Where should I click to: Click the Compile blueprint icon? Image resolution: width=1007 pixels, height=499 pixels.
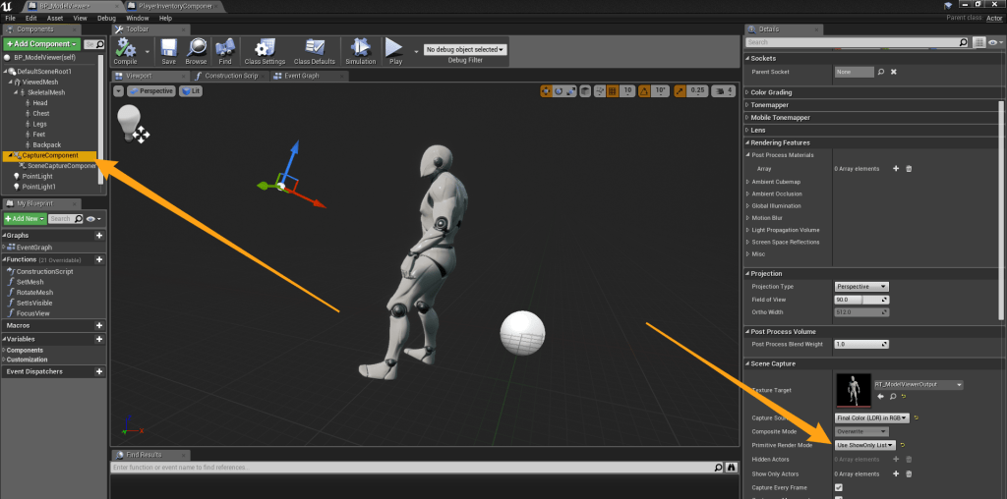click(x=126, y=49)
